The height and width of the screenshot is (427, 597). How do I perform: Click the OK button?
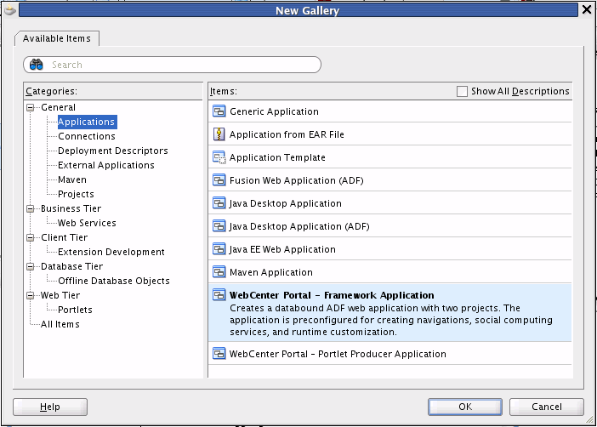(x=465, y=407)
